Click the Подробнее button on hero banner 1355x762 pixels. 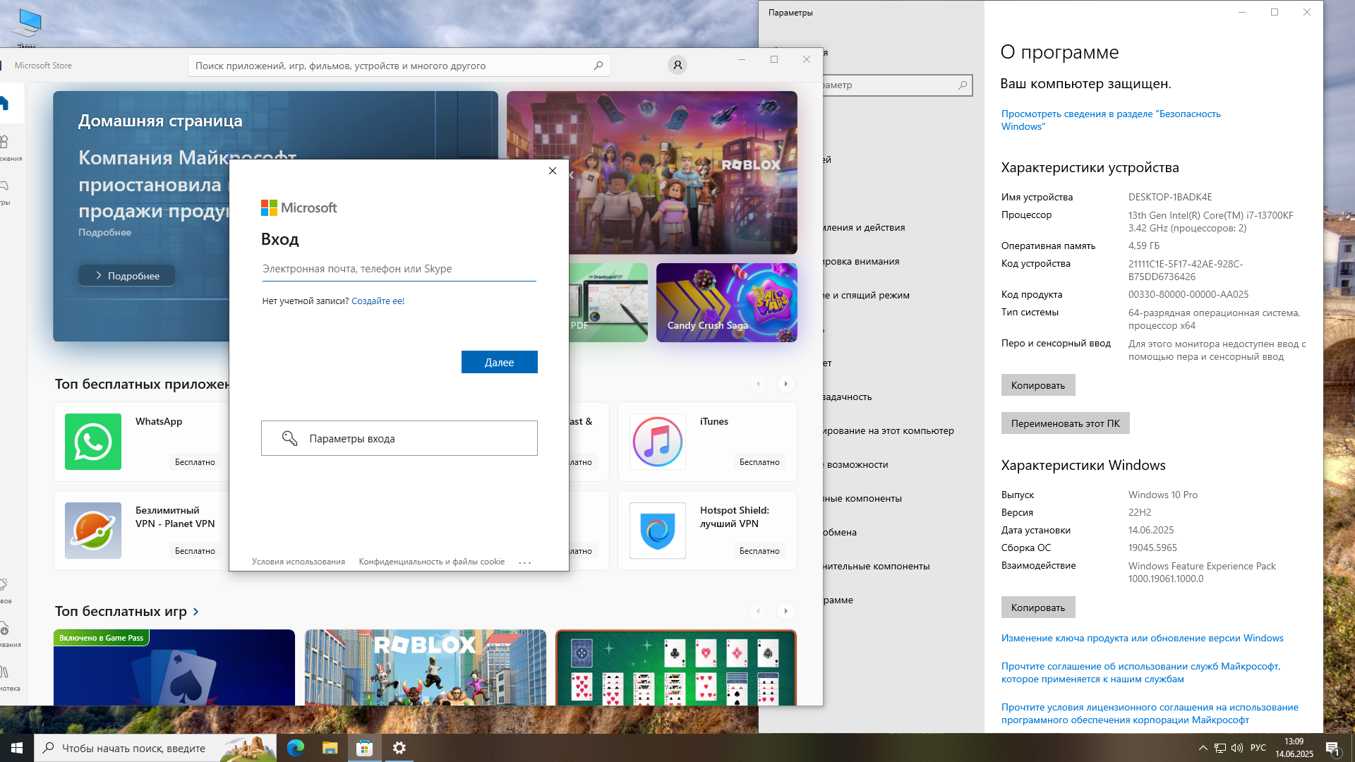point(126,275)
